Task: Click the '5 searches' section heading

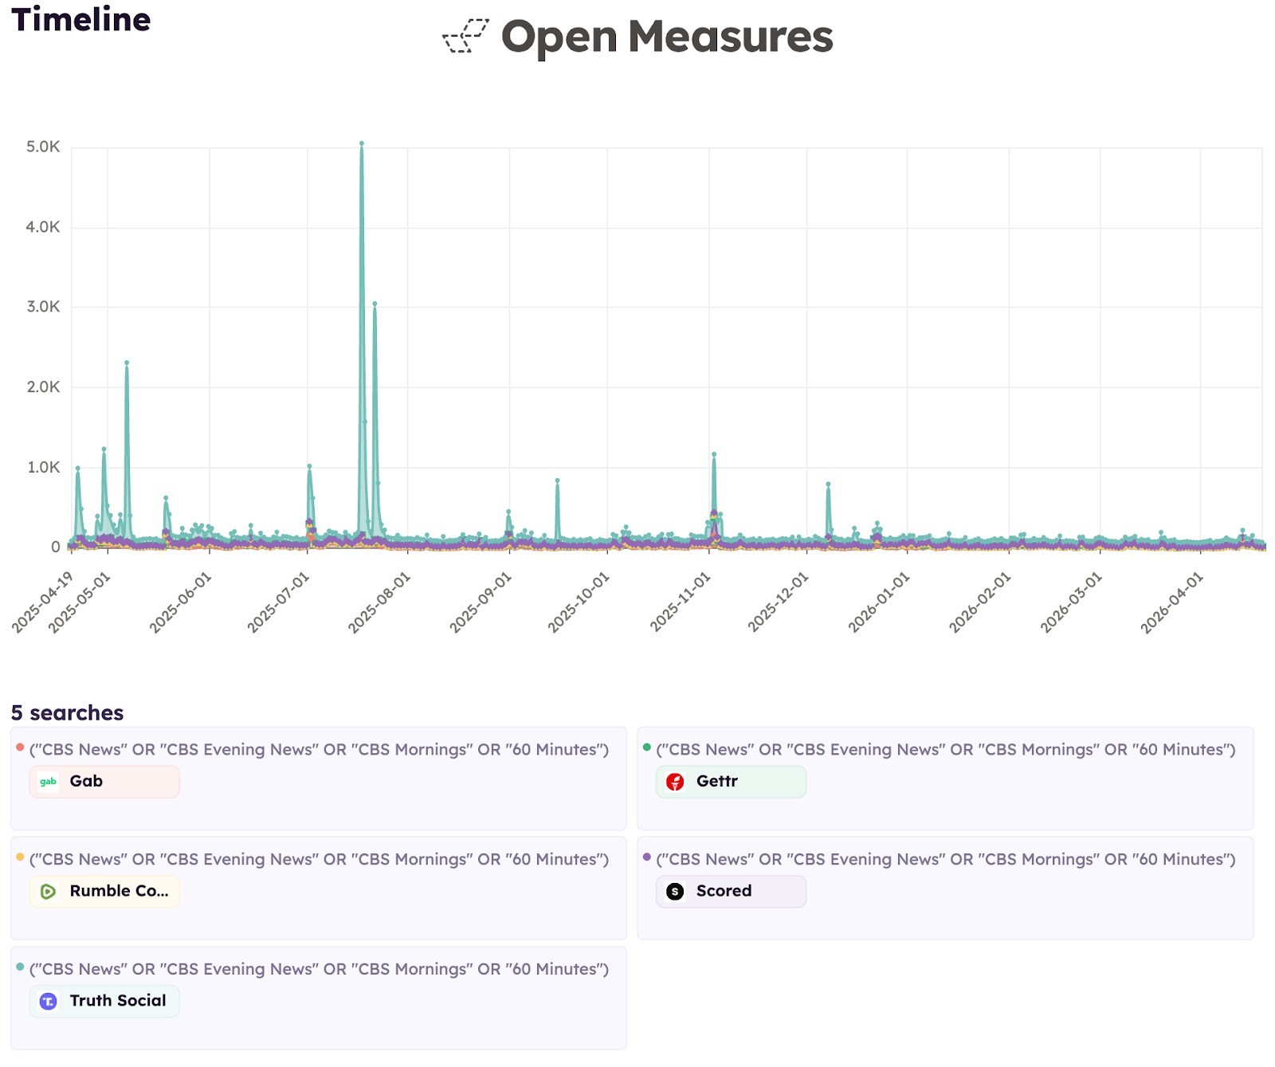Action: (66, 711)
